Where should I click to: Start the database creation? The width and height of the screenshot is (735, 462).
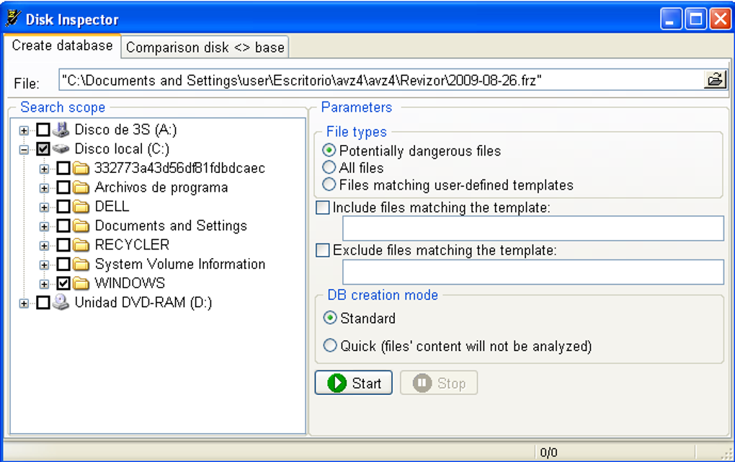coord(353,383)
